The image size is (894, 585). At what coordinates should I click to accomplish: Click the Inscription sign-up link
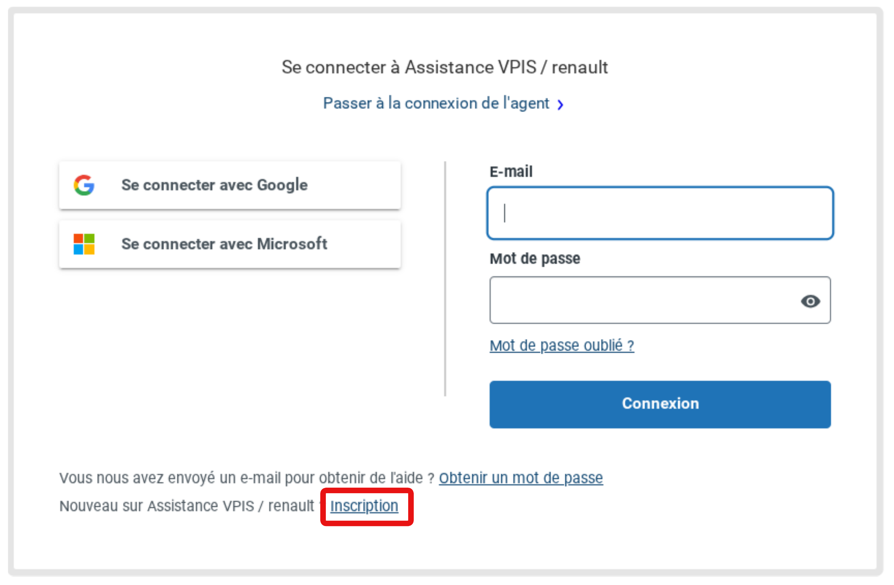[x=364, y=506]
